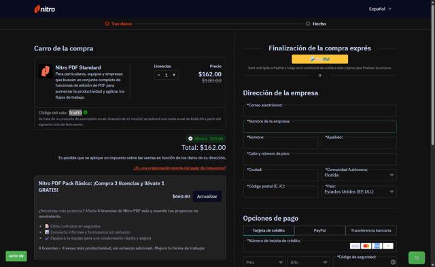Click the Nitro PDF Pack Básico offer heading
The height and width of the screenshot is (267, 435).
(101, 187)
